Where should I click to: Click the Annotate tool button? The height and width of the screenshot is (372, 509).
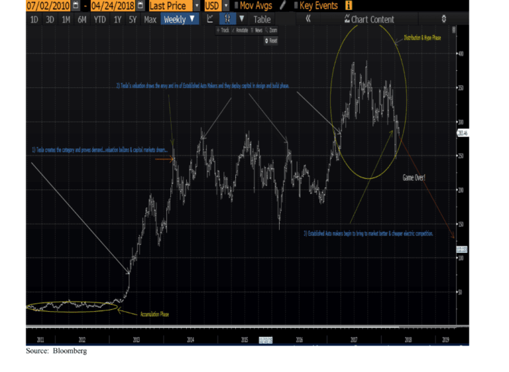(x=239, y=30)
